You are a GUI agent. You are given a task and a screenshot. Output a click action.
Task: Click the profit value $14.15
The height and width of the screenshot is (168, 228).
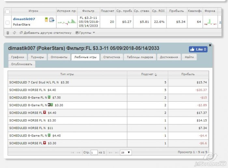pos(202,121)
